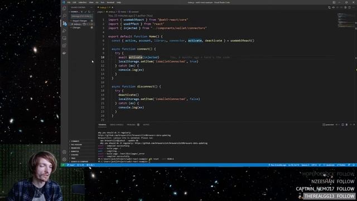
Task: Switch to the Debug Console tab
Action: [117, 125]
